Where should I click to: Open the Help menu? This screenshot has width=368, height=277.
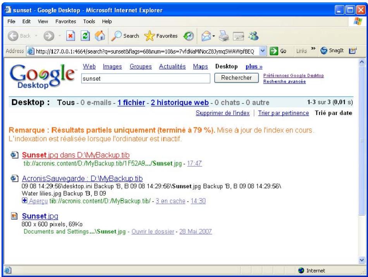click(107, 21)
